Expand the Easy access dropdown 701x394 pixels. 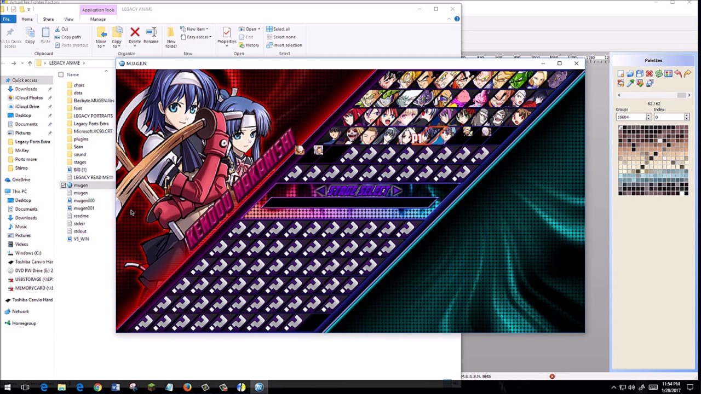click(x=196, y=37)
